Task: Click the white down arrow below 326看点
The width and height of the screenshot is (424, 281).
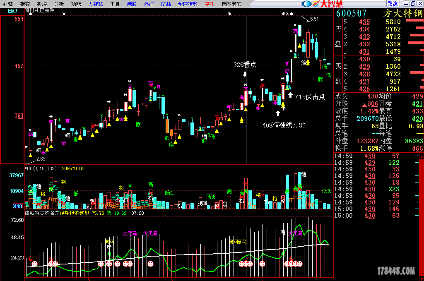Action: 245,74
